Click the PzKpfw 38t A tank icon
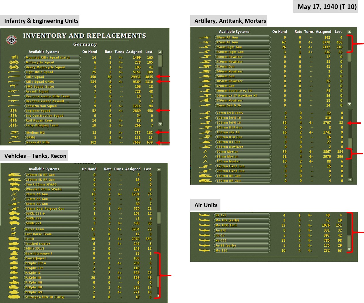Image resolution: width=364 pixels, height=303 pixels. click(x=14, y=263)
